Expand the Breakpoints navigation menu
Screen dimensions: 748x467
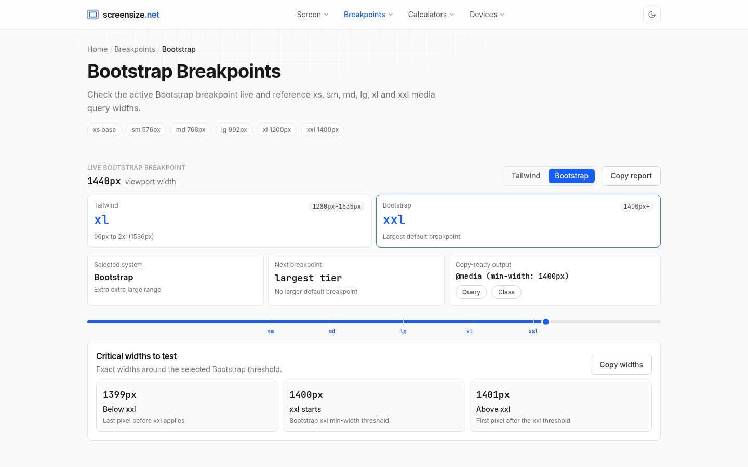tap(368, 15)
